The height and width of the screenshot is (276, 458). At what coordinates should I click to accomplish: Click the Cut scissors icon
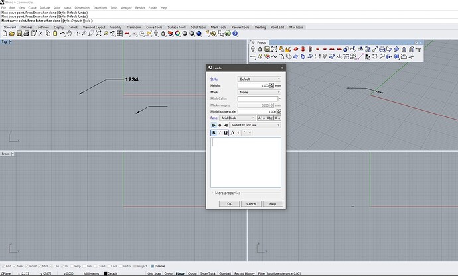[x=40, y=34]
